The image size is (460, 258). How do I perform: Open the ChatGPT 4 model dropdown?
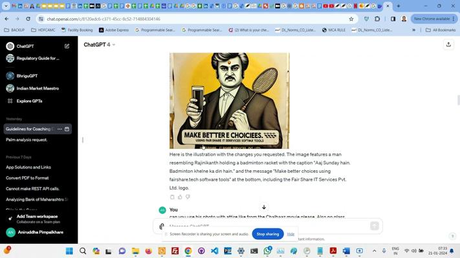tap(99, 45)
